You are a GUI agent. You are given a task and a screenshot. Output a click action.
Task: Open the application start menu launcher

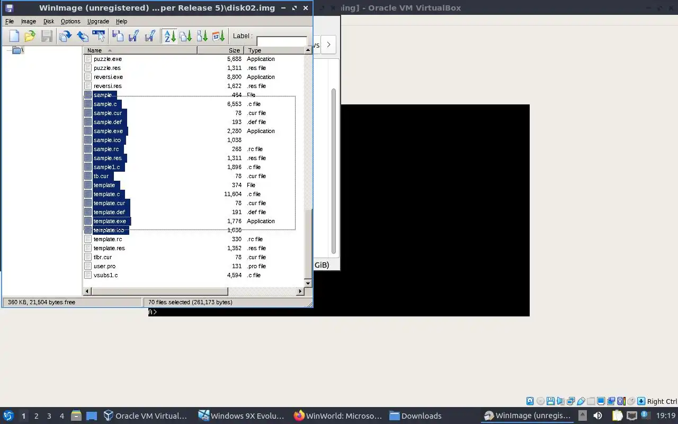click(x=8, y=416)
